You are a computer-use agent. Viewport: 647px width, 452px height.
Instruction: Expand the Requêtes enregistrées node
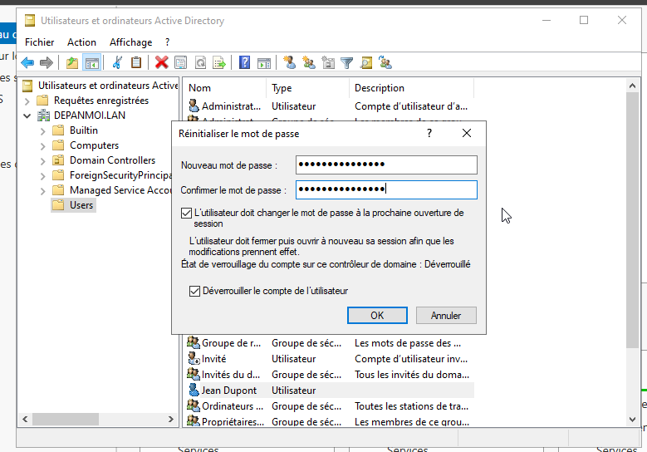[27, 101]
